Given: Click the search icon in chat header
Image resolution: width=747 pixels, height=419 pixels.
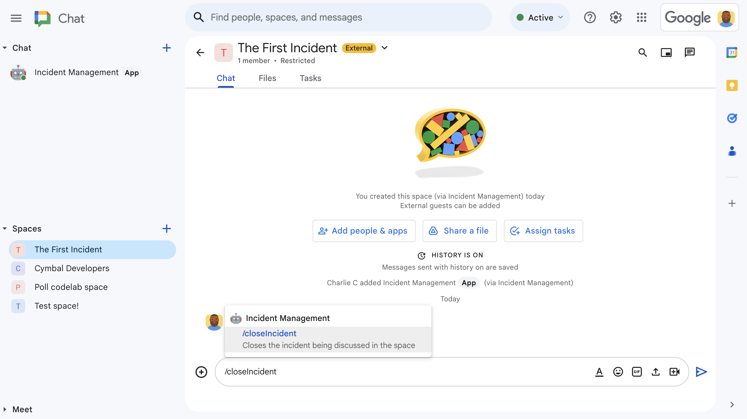Looking at the screenshot, I should click(x=643, y=52).
